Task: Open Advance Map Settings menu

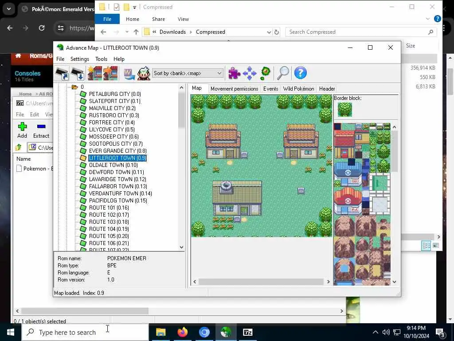Action: click(x=80, y=59)
